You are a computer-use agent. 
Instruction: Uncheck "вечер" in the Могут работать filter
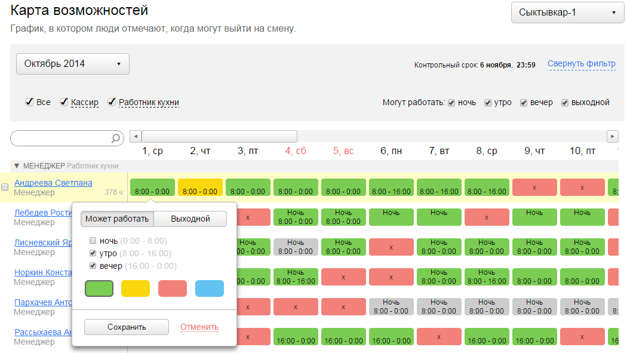[524, 103]
